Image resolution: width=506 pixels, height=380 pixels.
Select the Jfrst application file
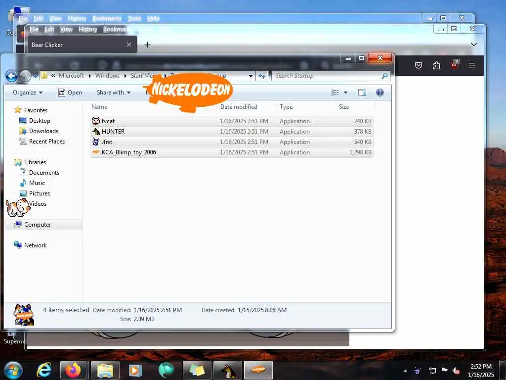[x=232, y=142]
